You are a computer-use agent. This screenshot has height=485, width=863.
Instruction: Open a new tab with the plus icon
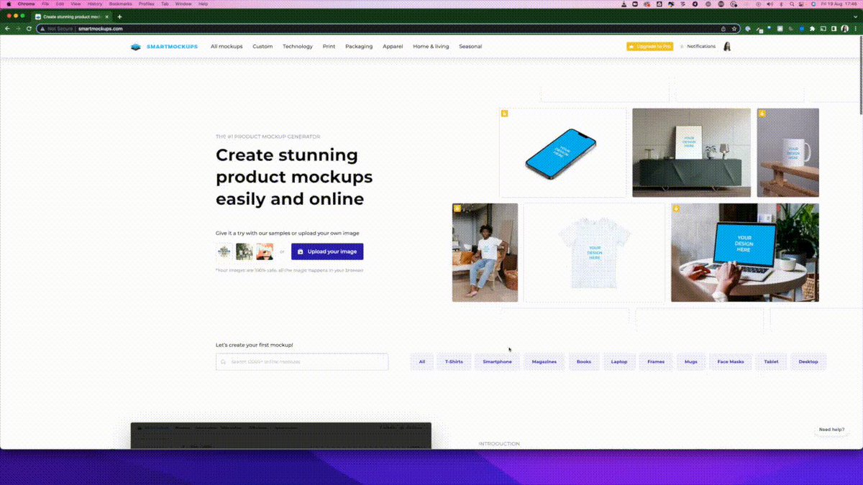119,17
